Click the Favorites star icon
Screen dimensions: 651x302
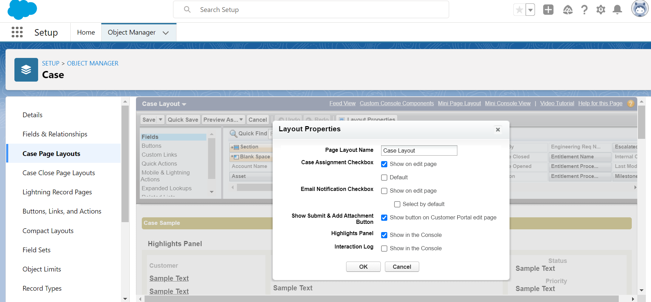point(519,10)
